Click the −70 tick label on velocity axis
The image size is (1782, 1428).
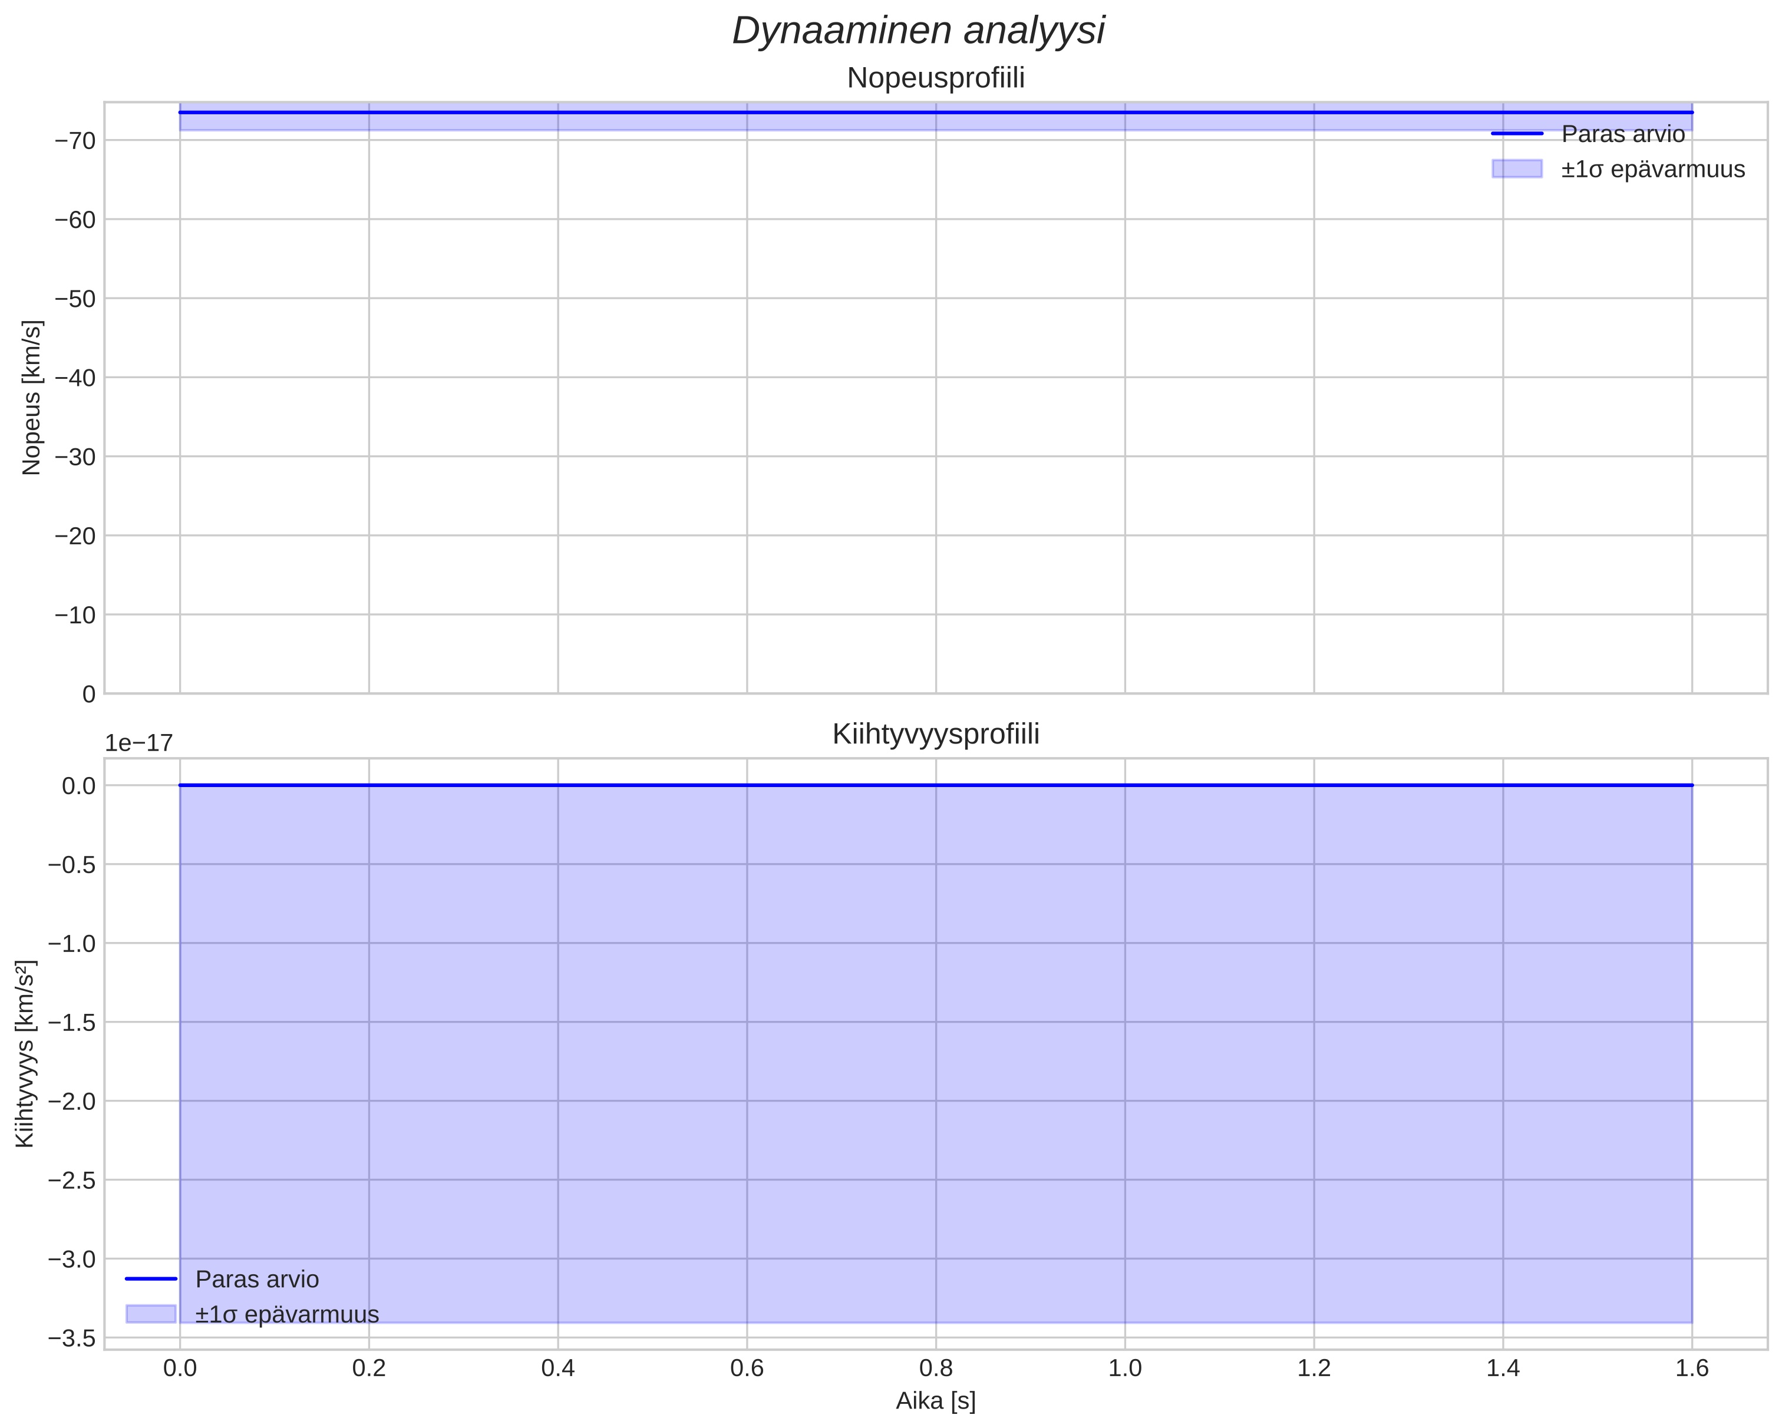(x=75, y=140)
